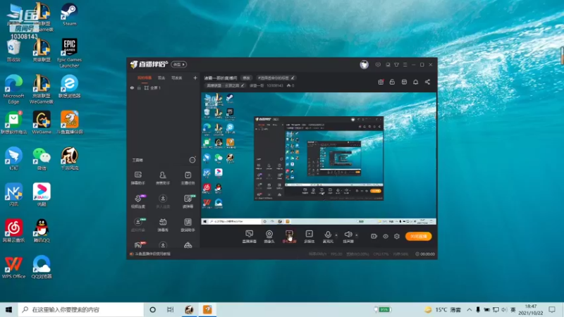Image resolution: width=564 pixels, height=317 pixels.
Task: Show hidden system tray icons chevron
Action: coord(470,309)
